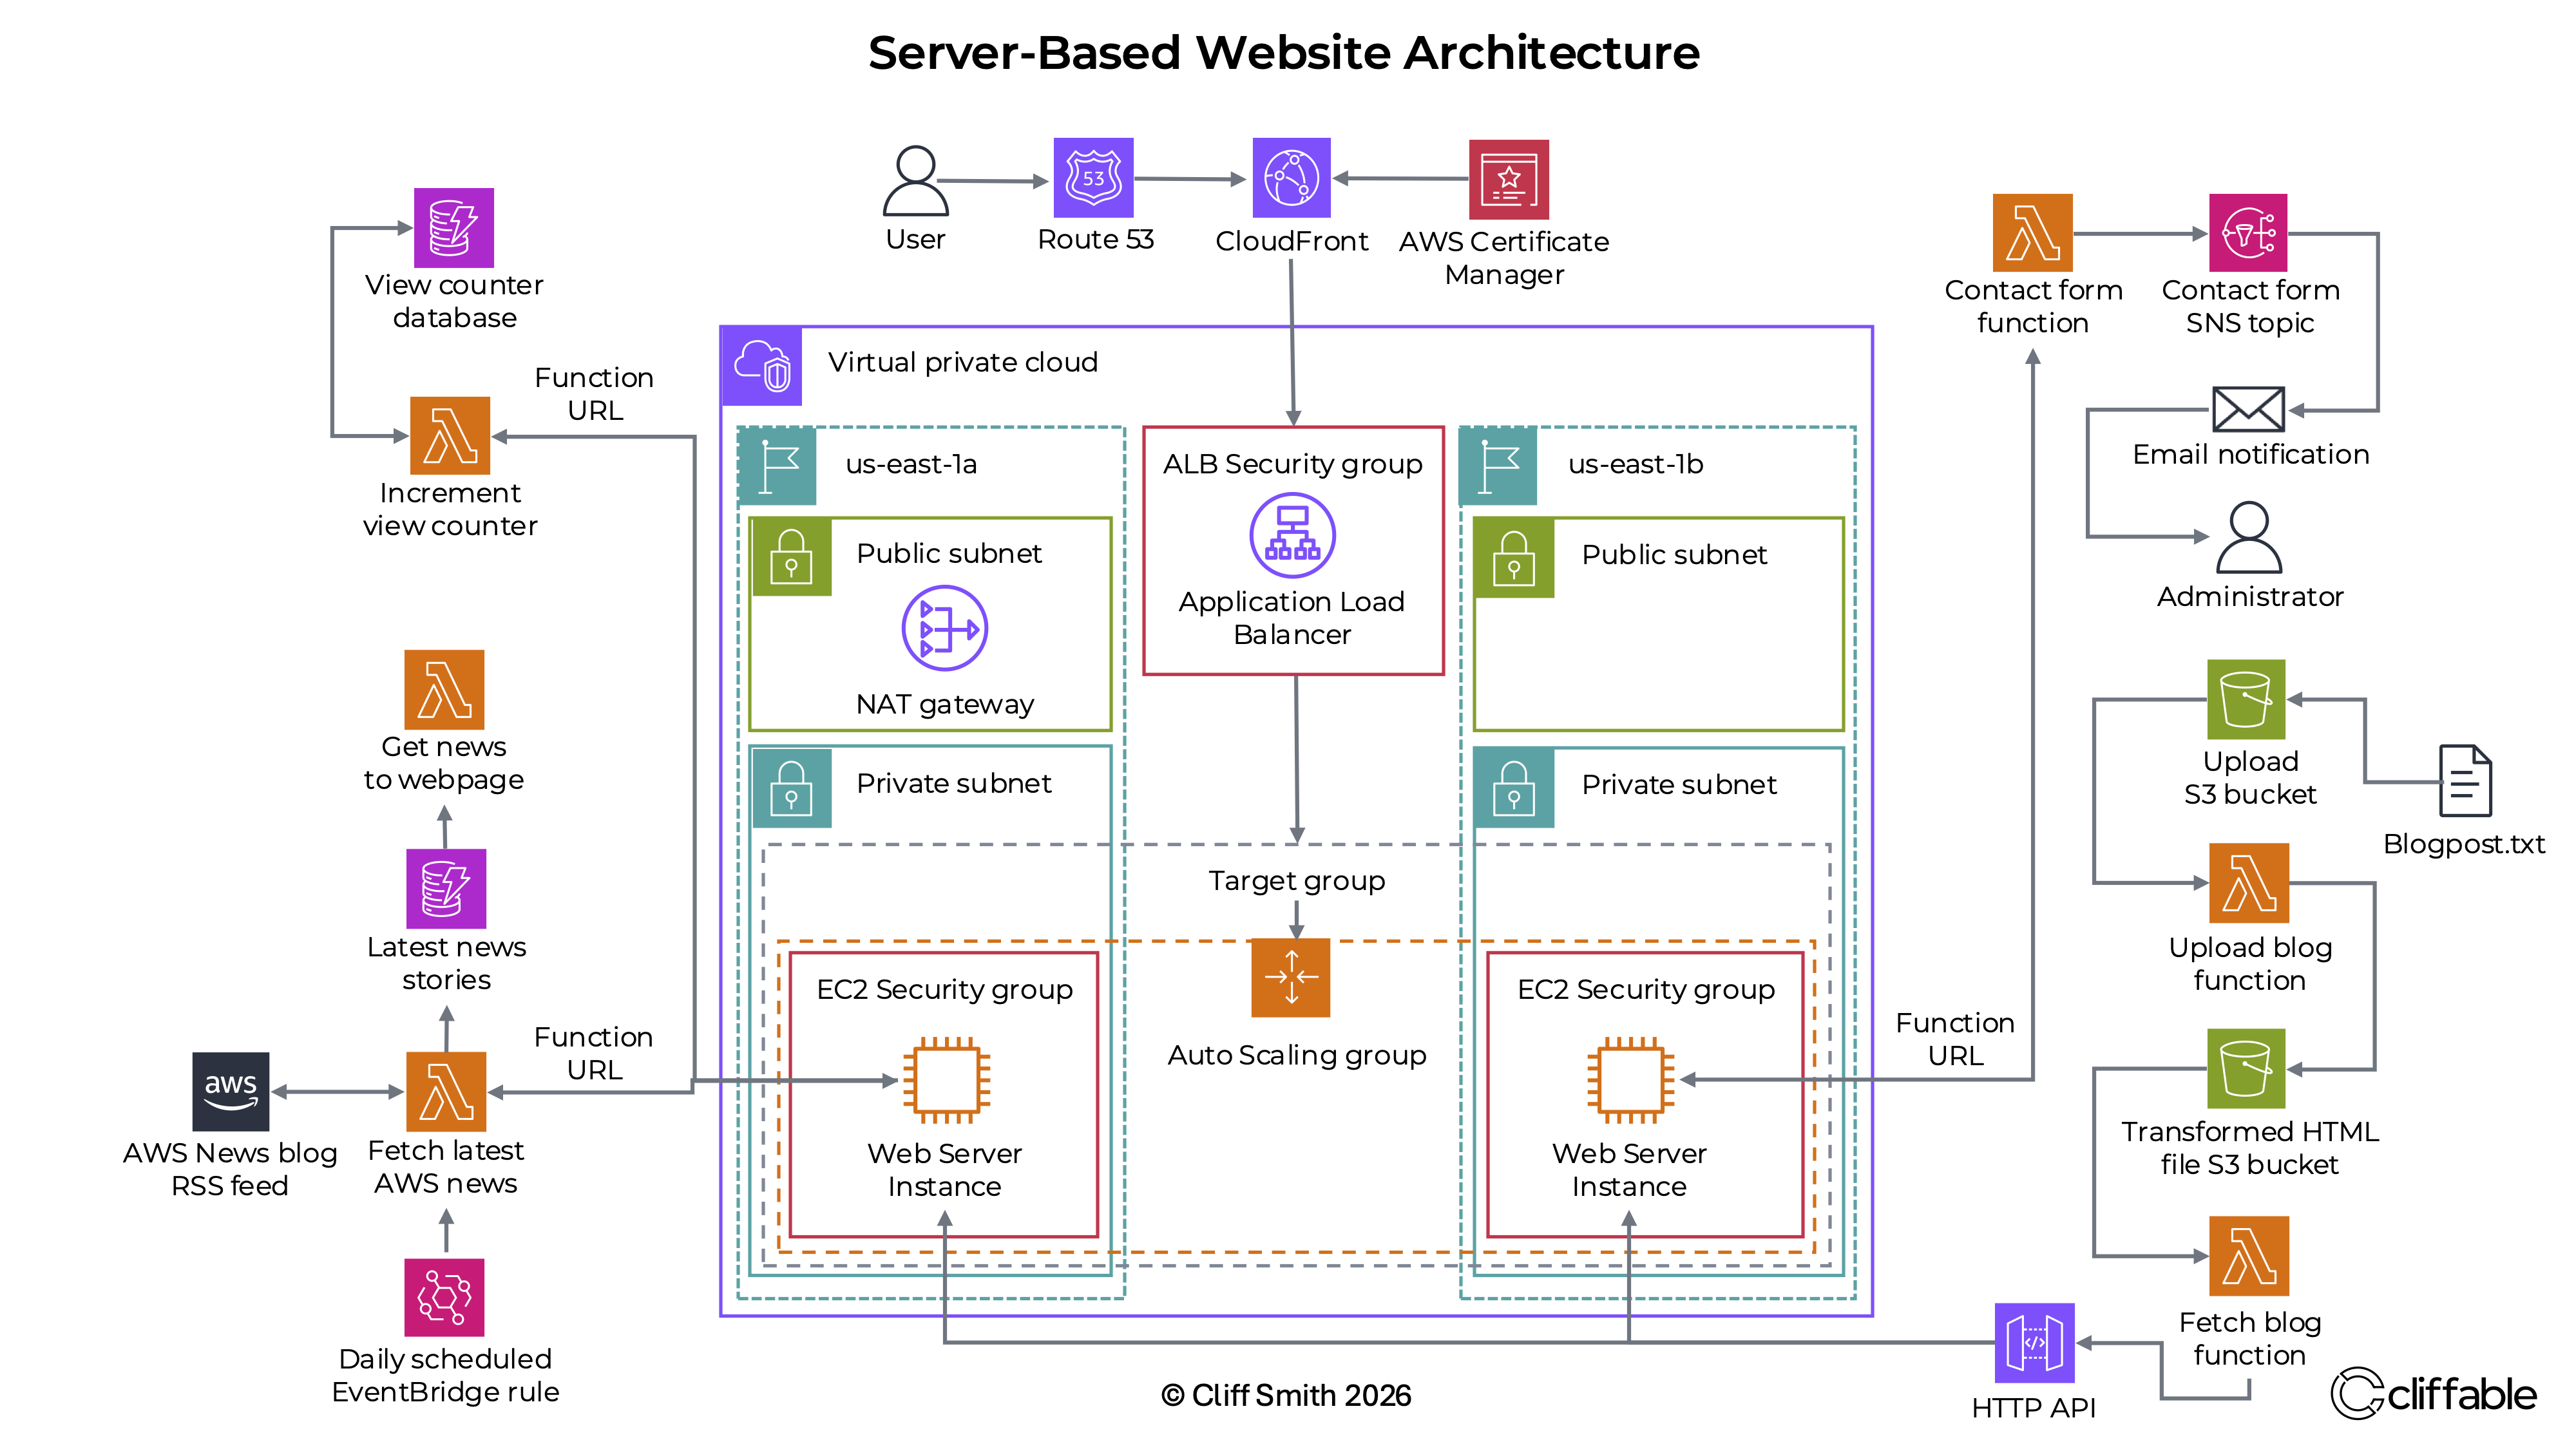Click the Transformed HTML file S3 bucket icon
Viewport: 2576px width, 1449px height.
coord(2246,1068)
